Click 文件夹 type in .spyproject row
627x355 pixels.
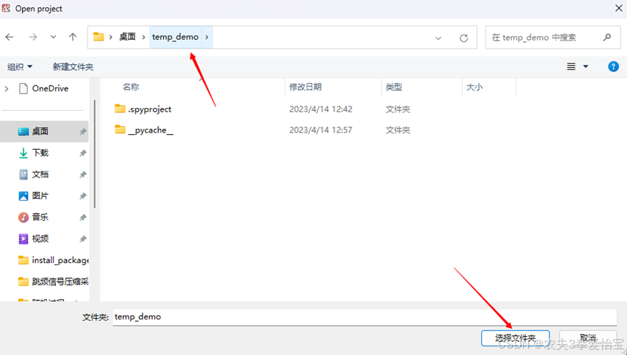[x=398, y=109]
